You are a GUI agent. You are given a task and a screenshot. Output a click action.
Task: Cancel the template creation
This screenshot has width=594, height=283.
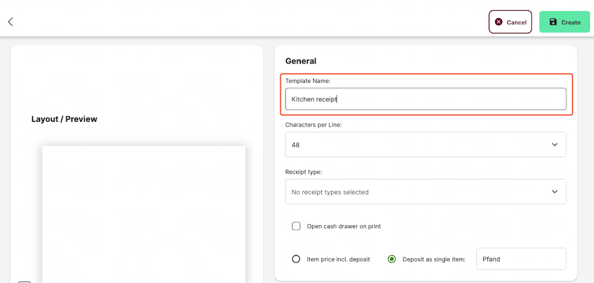(510, 22)
